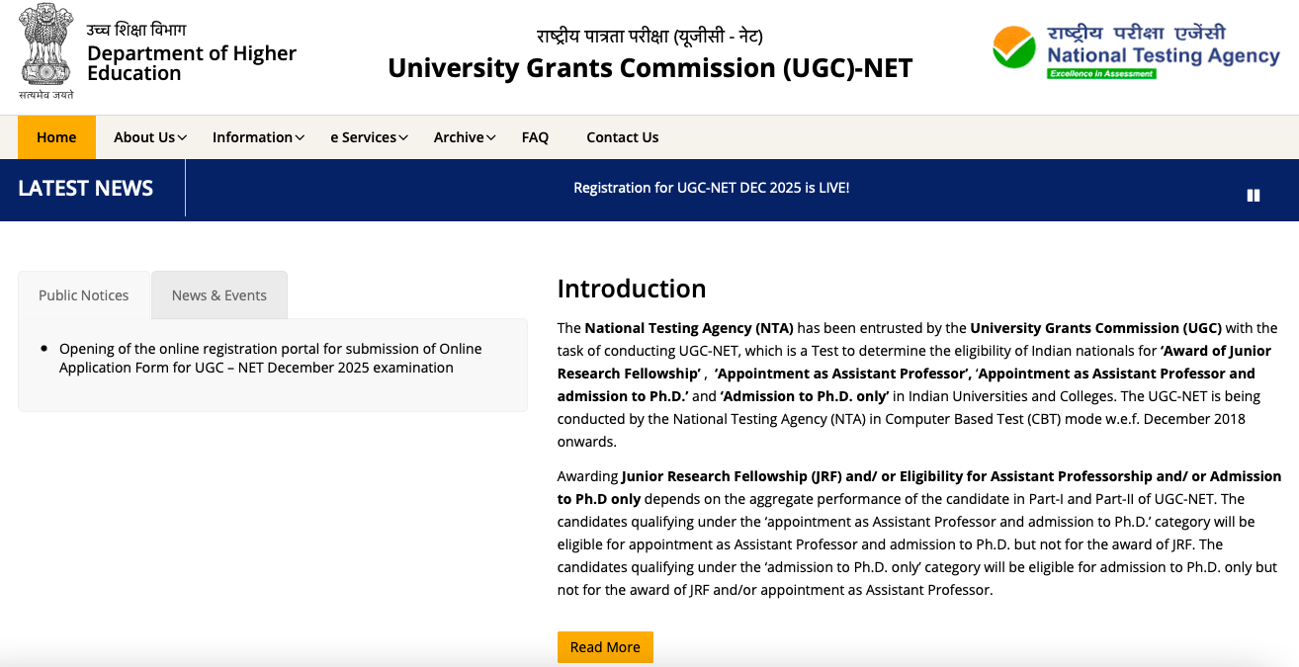The width and height of the screenshot is (1299, 667).
Task: Select the Public Notices tab
Action: coord(84,295)
